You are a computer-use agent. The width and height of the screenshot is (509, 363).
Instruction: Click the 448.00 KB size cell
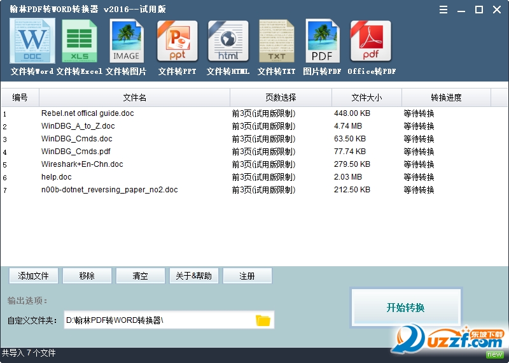352,113
